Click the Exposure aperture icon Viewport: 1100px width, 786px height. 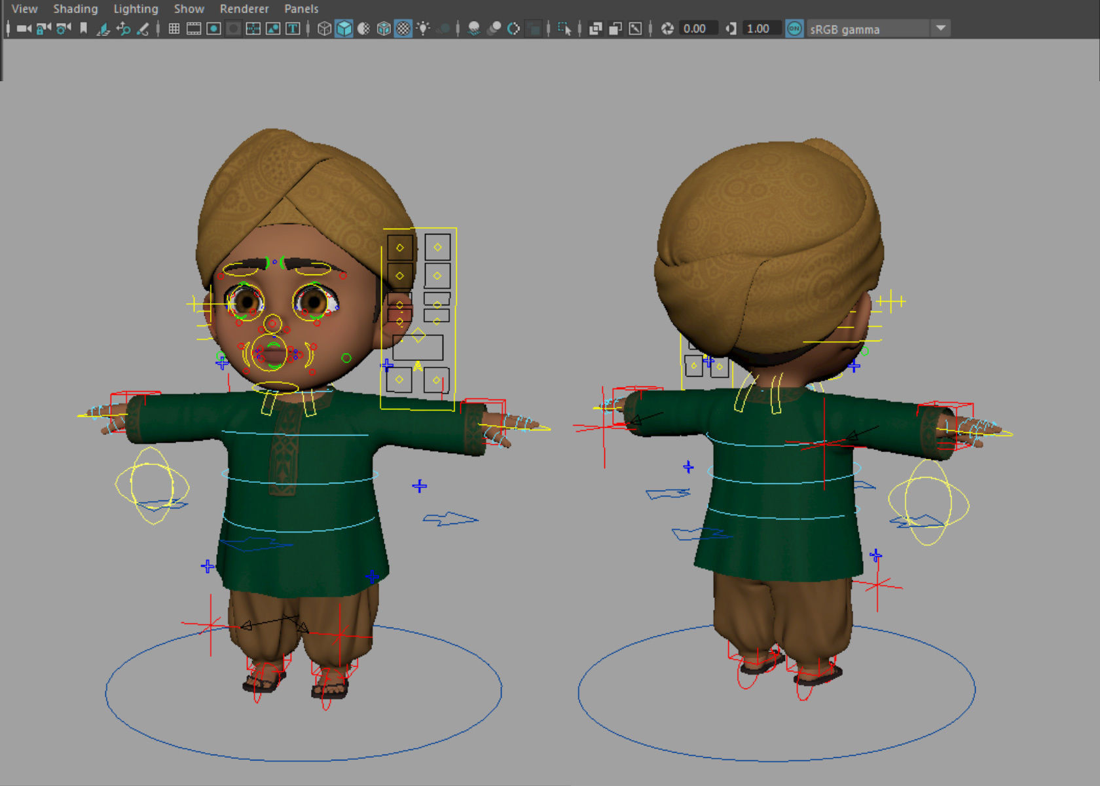(x=667, y=28)
